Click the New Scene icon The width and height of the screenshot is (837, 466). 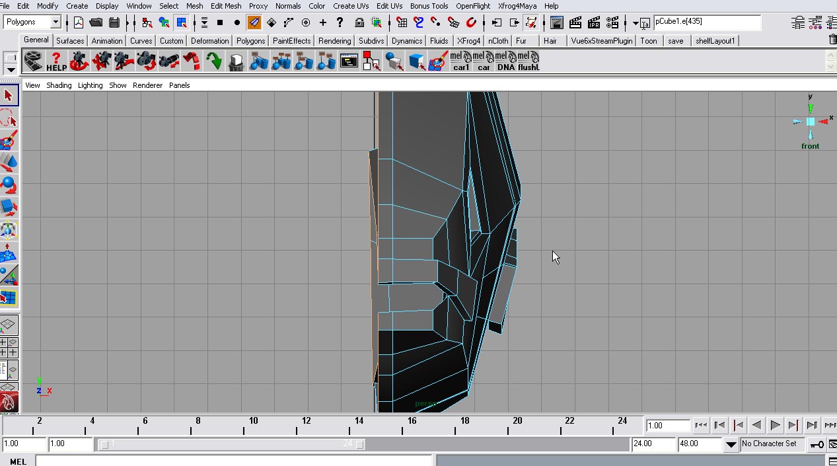pos(79,22)
